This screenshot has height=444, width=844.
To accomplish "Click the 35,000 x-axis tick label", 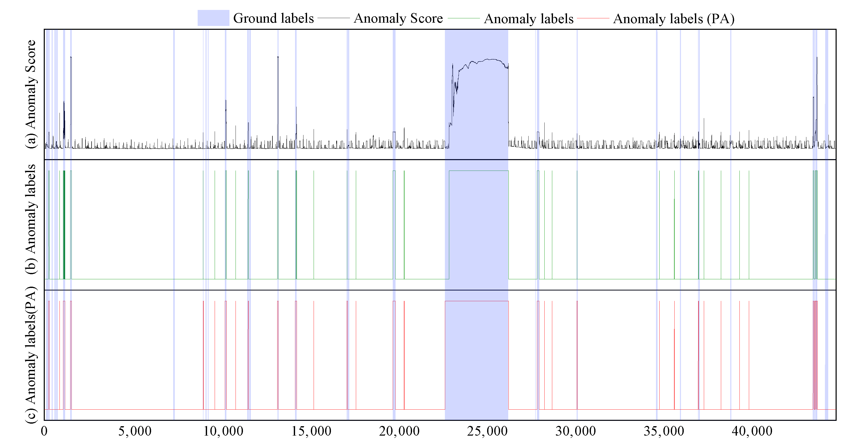I will pyautogui.click(x=663, y=431).
